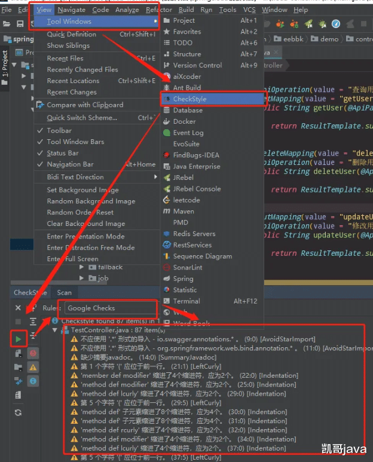Choose Recently Changed Files

click(x=97, y=69)
